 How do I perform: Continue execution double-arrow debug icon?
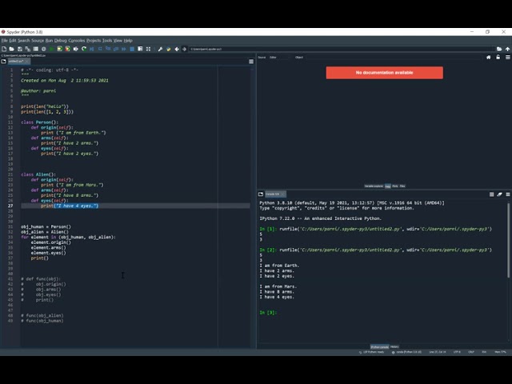[x=124, y=49]
